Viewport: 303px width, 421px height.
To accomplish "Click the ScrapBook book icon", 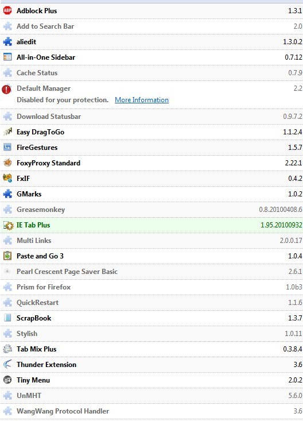I will click(7, 318).
